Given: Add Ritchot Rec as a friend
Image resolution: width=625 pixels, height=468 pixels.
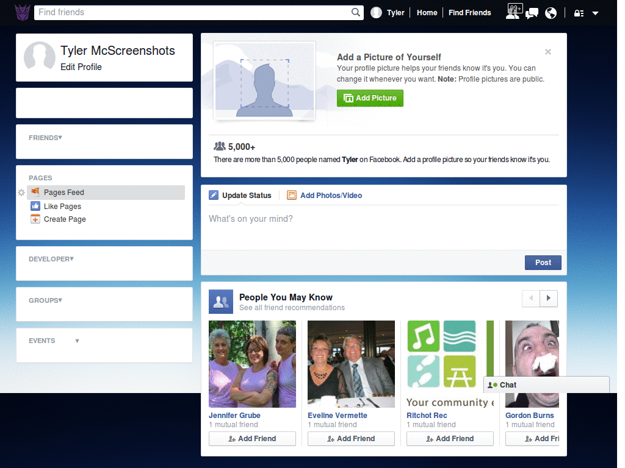Looking at the screenshot, I should click(450, 439).
